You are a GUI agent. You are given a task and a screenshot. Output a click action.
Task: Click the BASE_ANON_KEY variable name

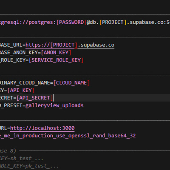19,53
